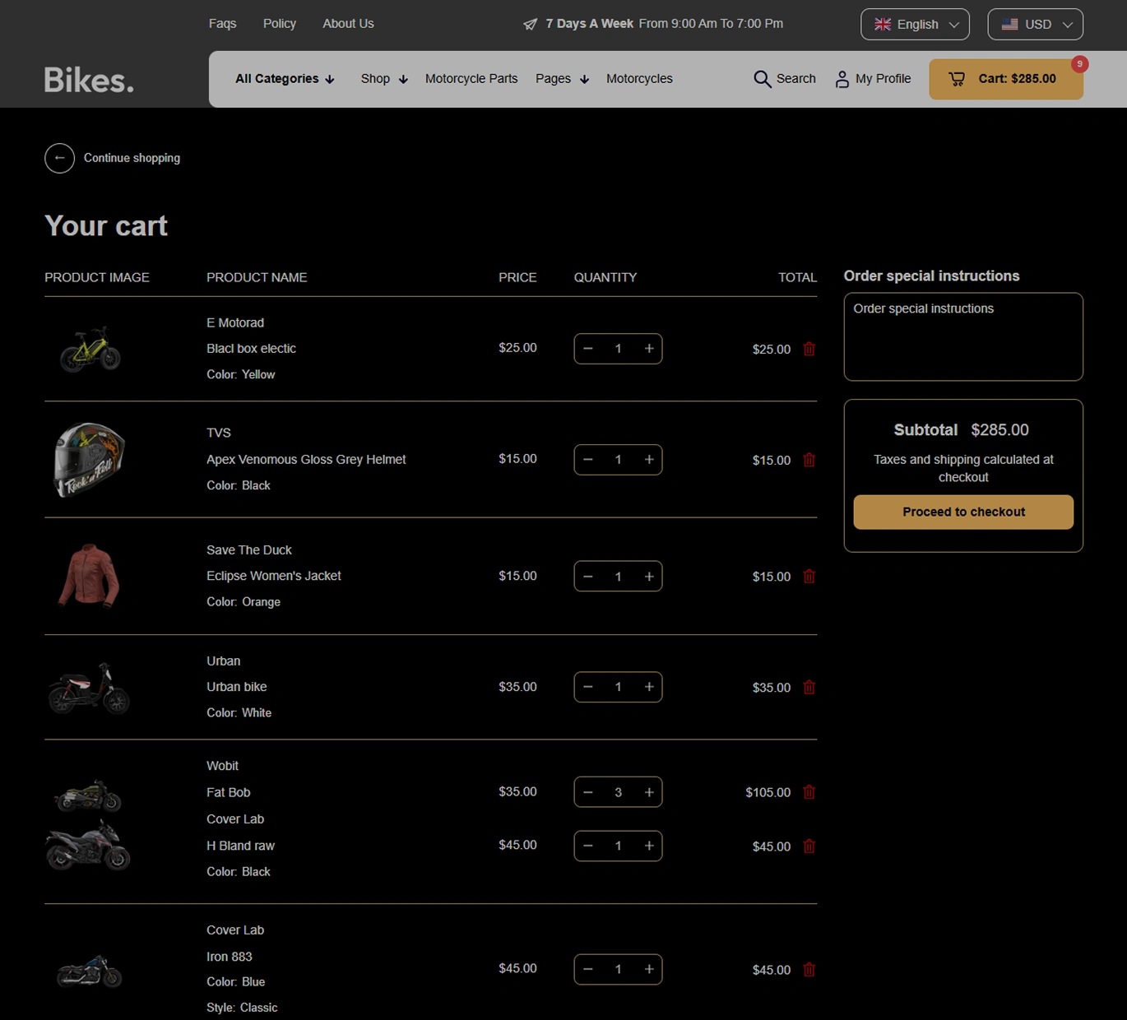Open the USD currency dropdown
Image resolution: width=1127 pixels, height=1020 pixels.
point(1035,24)
